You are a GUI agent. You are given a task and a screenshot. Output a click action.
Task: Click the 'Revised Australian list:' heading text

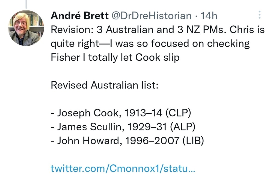pyautogui.click(x=105, y=85)
